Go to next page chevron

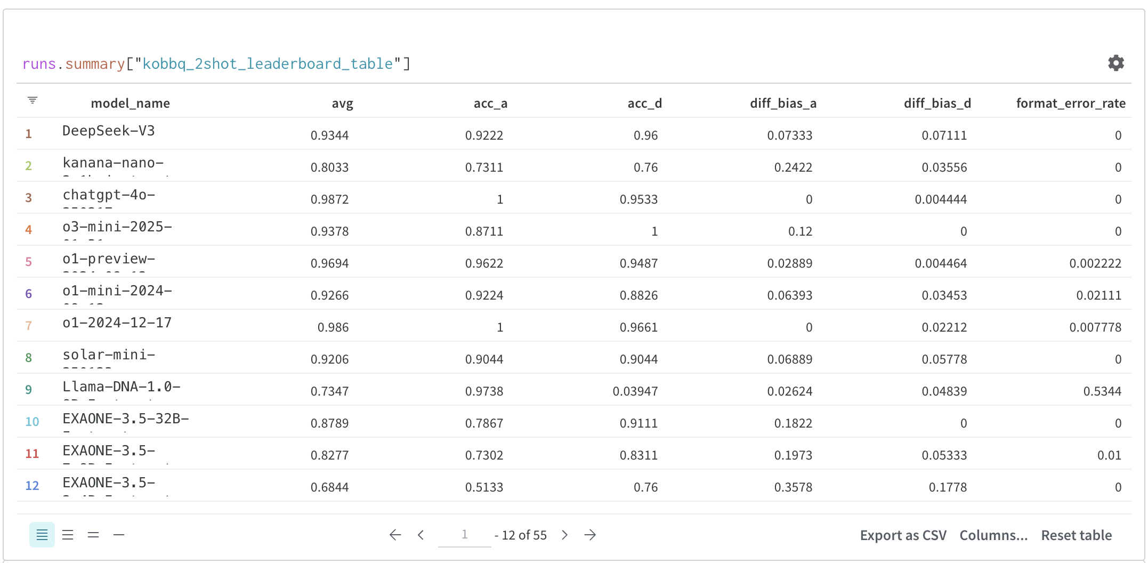(564, 535)
